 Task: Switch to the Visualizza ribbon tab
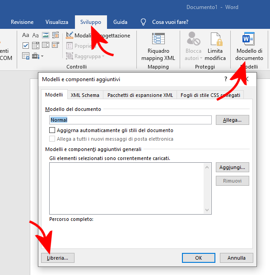(x=57, y=22)
